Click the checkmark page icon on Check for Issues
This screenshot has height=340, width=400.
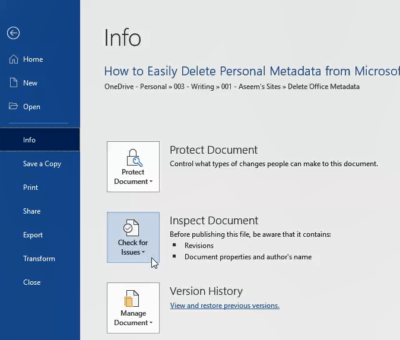[x=133, y=228]
